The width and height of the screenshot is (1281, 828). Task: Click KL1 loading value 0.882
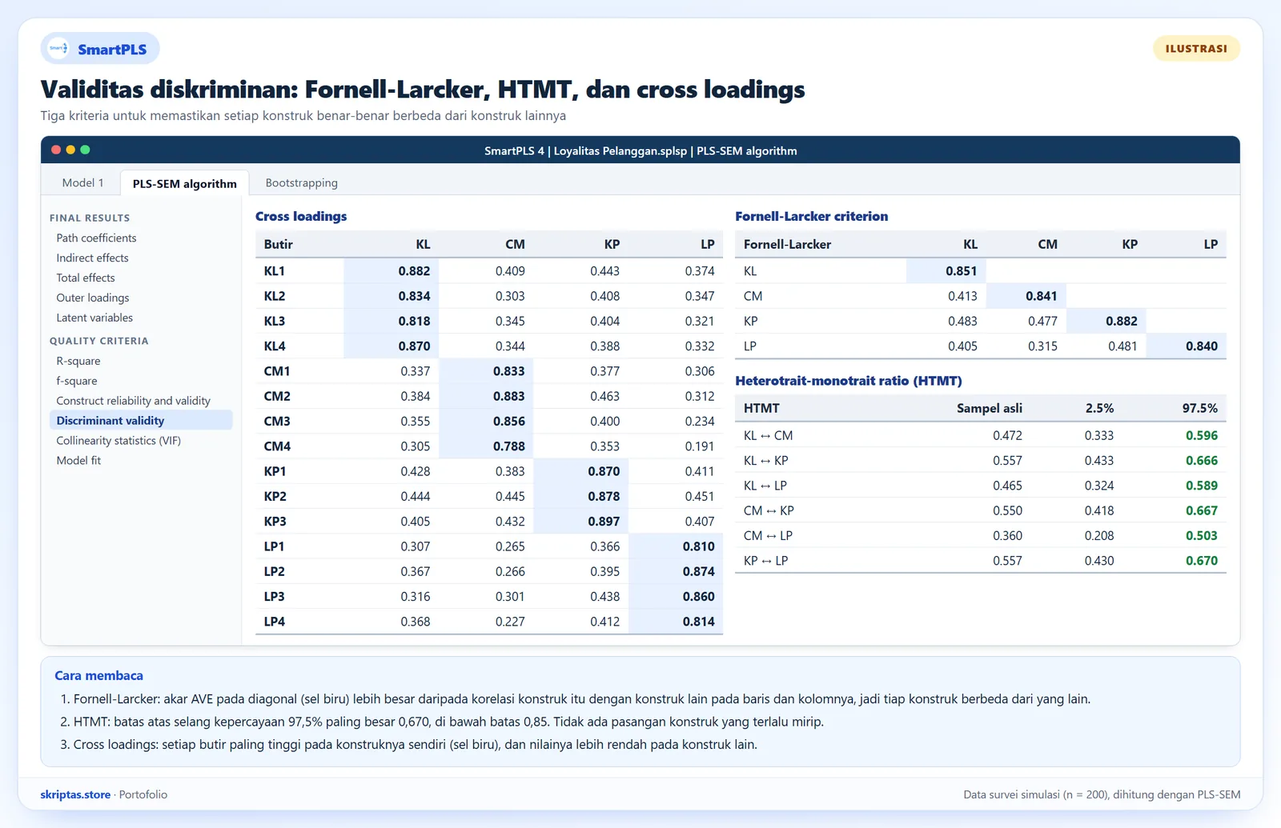(x=414, y=271)
